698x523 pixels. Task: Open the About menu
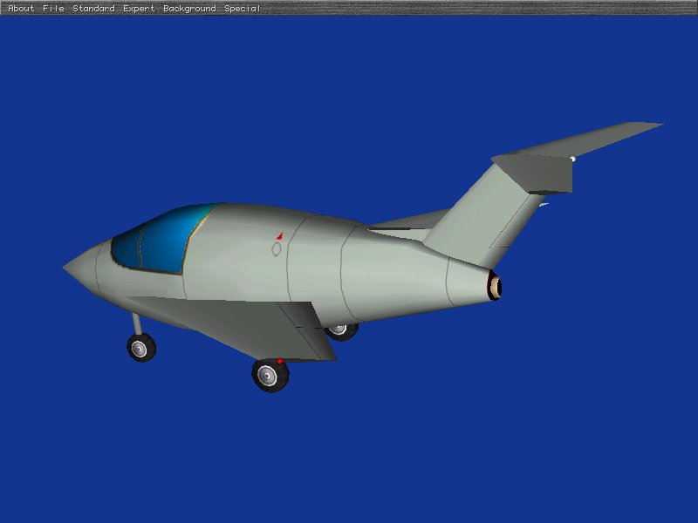coord(21,9)
